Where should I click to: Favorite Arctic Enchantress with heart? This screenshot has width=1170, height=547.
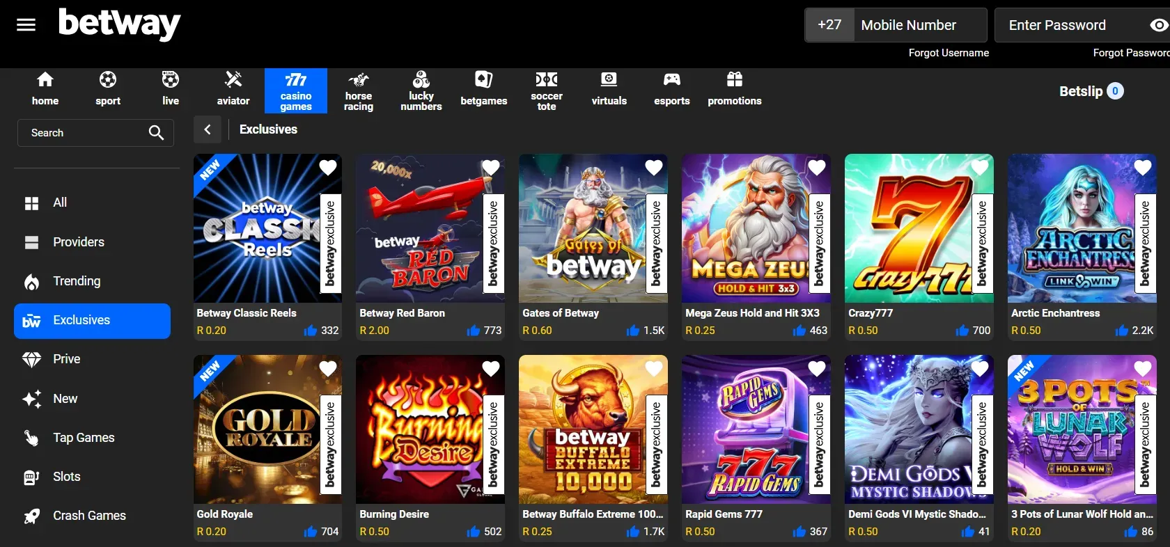pyautogui.click(x=1142, y=168)
